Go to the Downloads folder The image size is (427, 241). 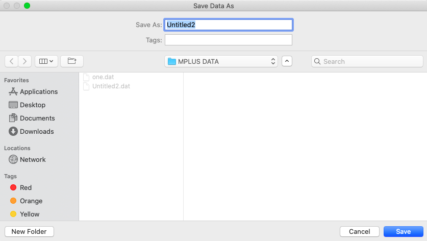coord(31,131)
